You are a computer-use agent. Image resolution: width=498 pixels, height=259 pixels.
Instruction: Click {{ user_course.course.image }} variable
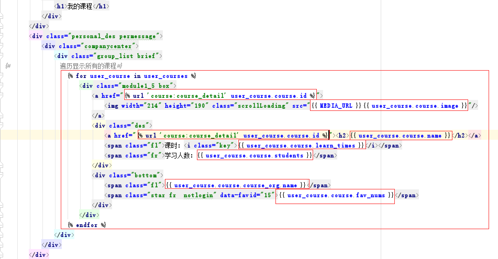(415, 106)
